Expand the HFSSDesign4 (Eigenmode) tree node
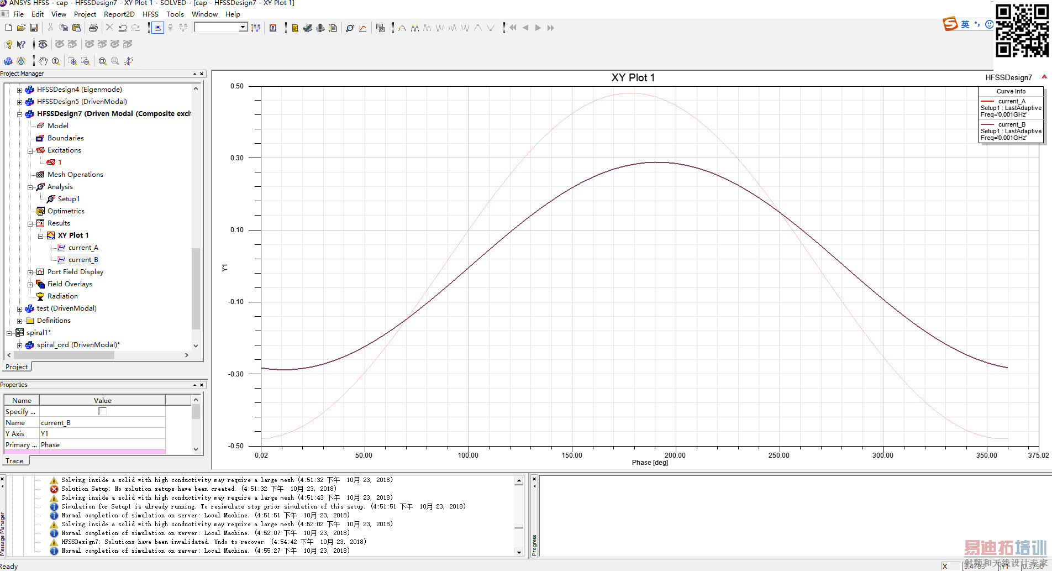 (20, 90)
